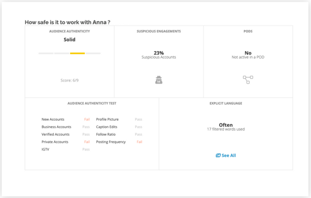This screenshot has height=198, width=311.
Task: Click the suspicious accounts spy icon
Action: [x=159, y=80]
